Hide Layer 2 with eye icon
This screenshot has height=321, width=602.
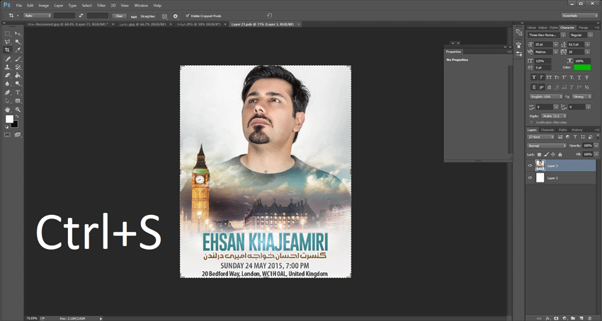coord(530,178)
